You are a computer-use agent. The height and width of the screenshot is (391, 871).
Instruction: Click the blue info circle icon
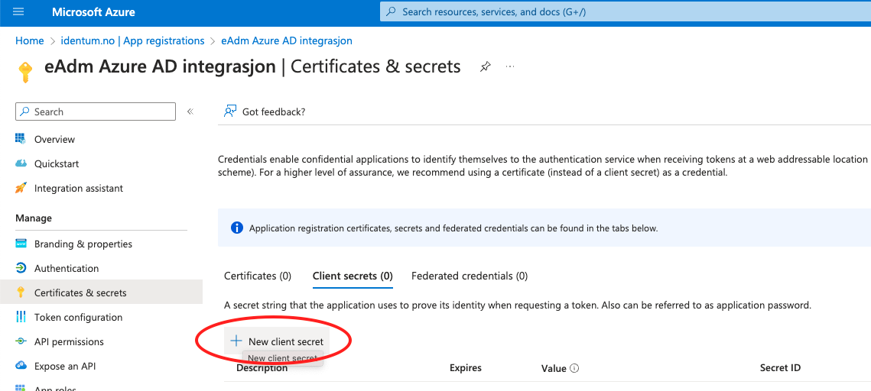[236, 228]
